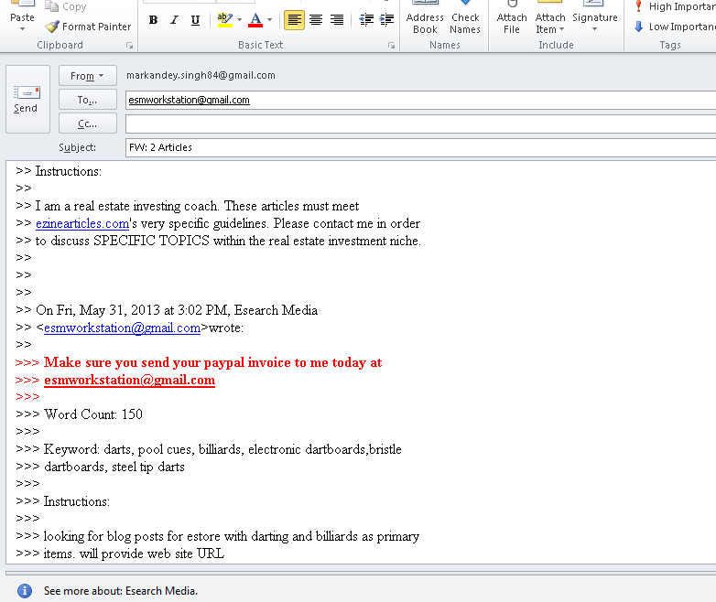Click 'Word Count: 150' line
This screenshot has height=602, width=716.
[x=93, y=414]
